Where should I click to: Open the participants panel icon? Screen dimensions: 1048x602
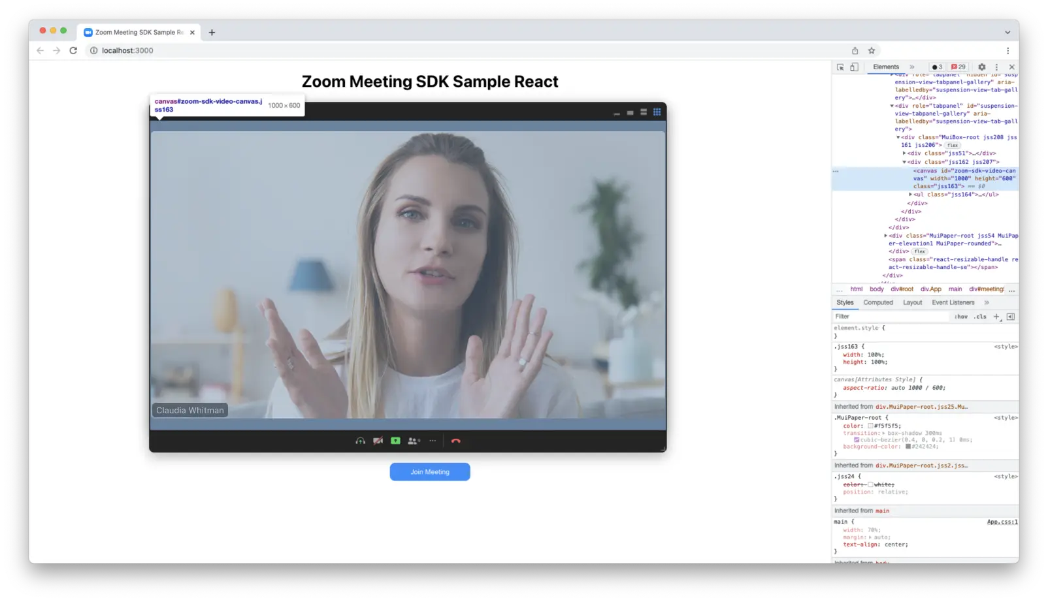414,441
